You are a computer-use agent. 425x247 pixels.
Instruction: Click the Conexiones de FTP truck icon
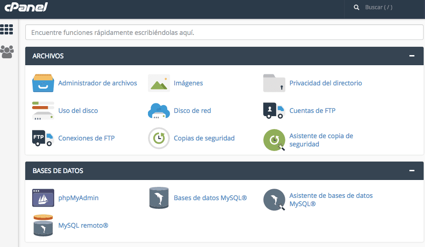[43, 138]
